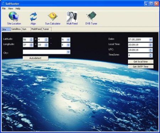Screen dimensions: 160x133
Task: Open the DVB Tuner tool
Action: [91, 18]
